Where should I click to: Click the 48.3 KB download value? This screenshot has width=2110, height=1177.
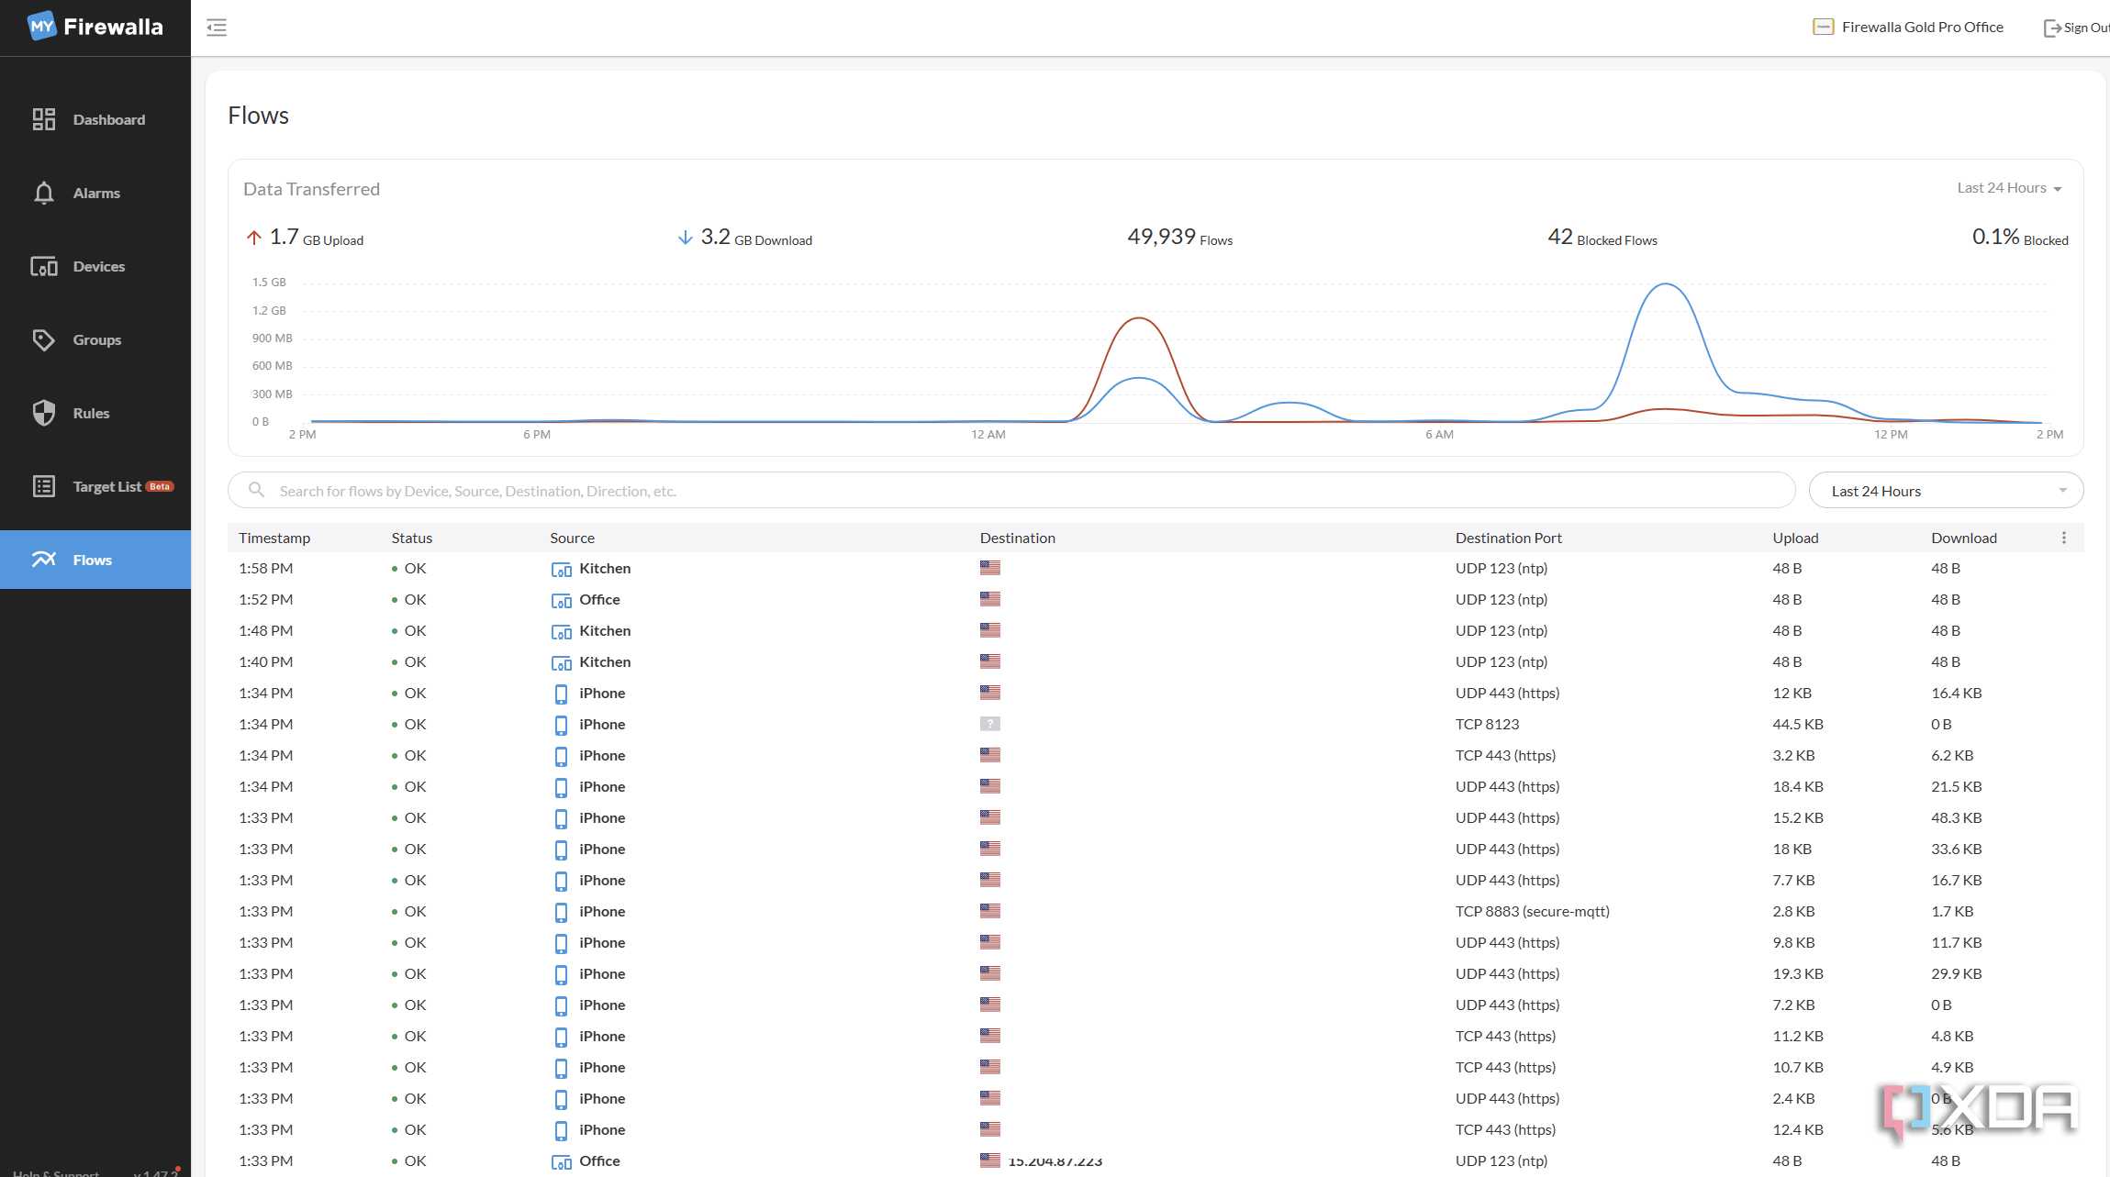click(1956, 817)
